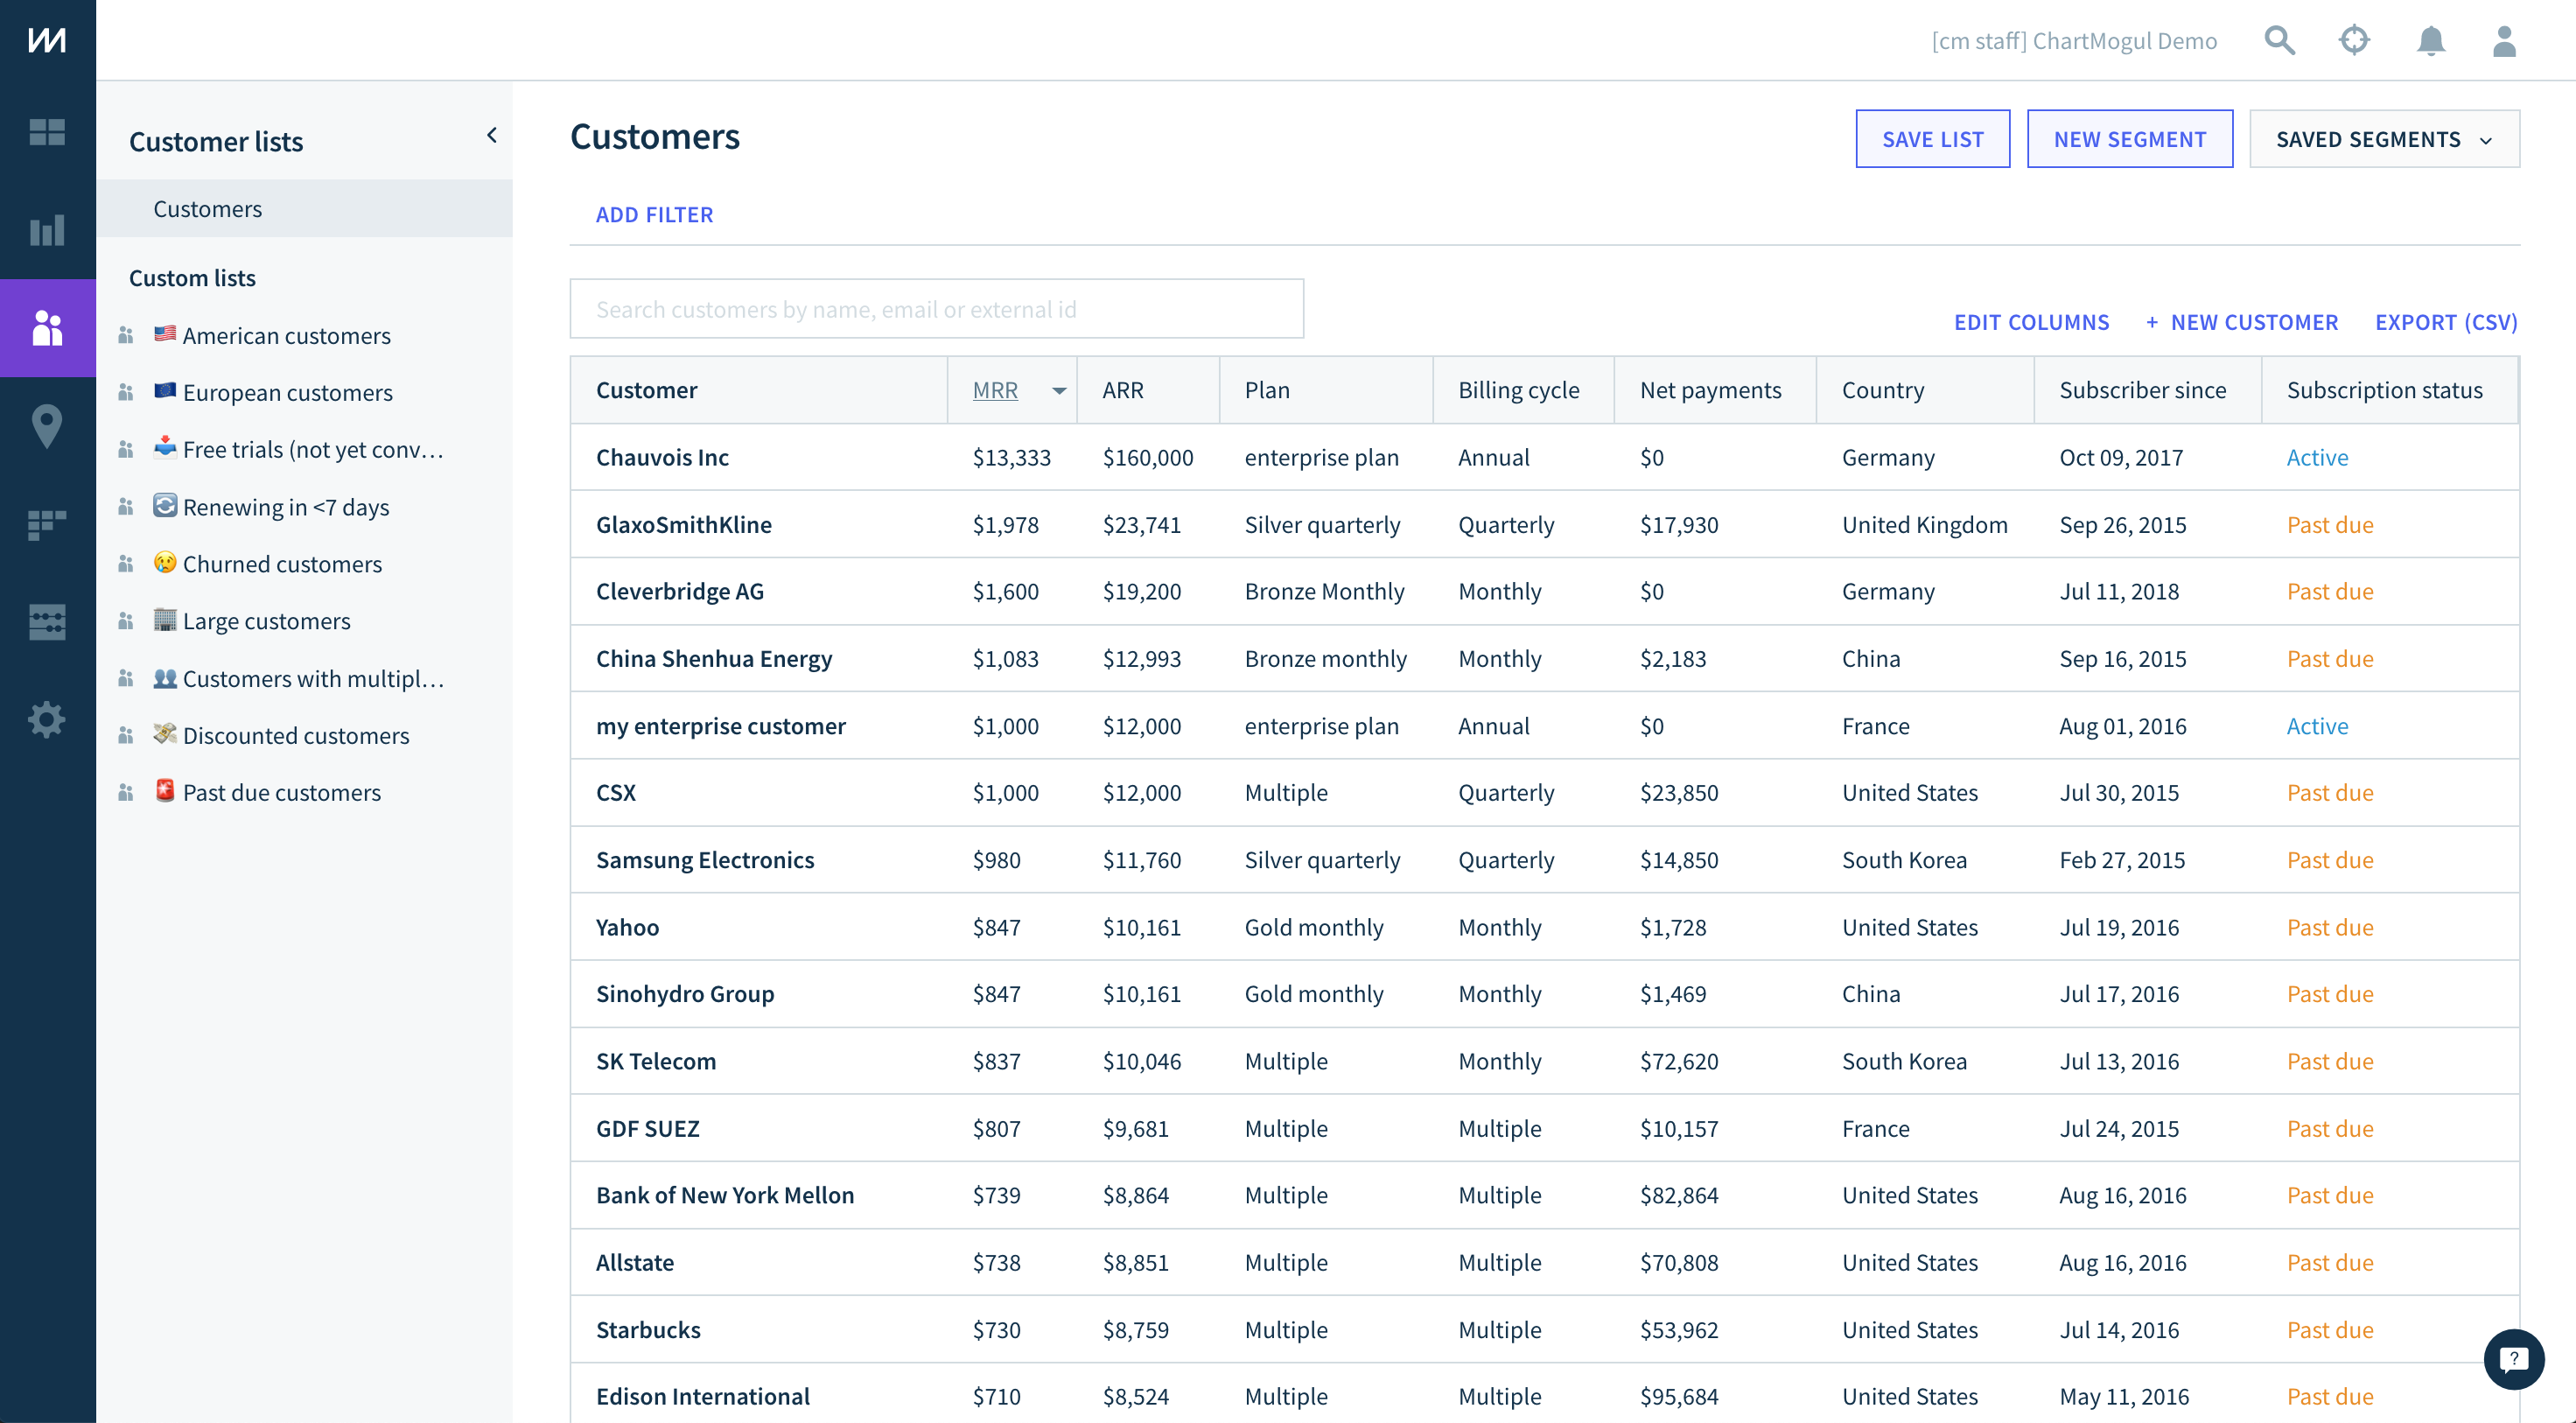Click the New Segment button
2576x1423 pixels.
2129,139
